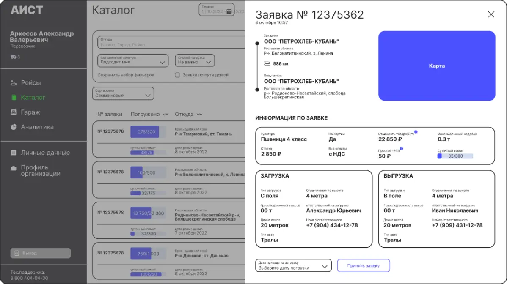This screenshot has width=507, height=284.
Task: Click the Аналитика pie chart icon
Action: coord(14,127)
